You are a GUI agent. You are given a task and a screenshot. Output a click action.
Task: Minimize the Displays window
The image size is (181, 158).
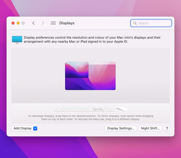(18, 23)
